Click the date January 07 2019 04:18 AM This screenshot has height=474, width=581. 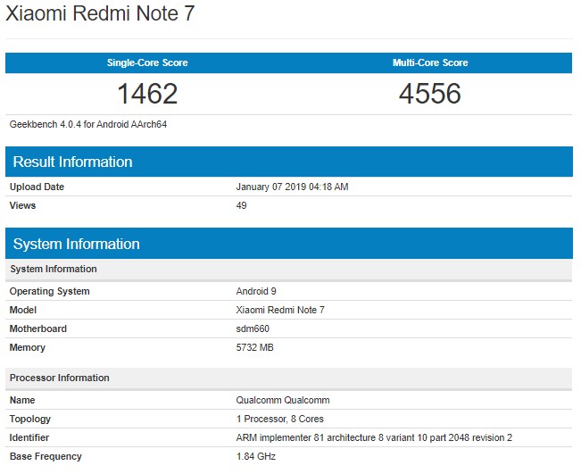[x=292, y=187]
